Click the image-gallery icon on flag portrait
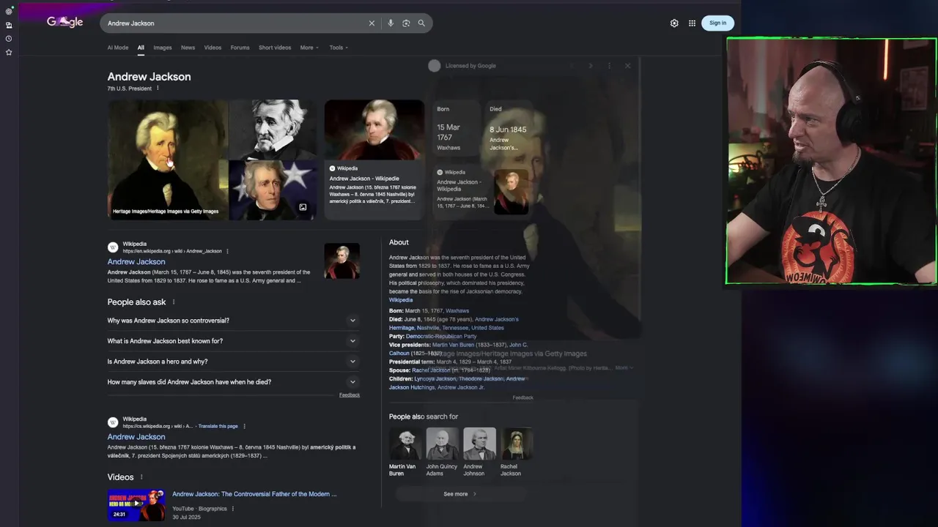Image resolution: width=938 pixels, height=527 pixels. pos(303,207)
